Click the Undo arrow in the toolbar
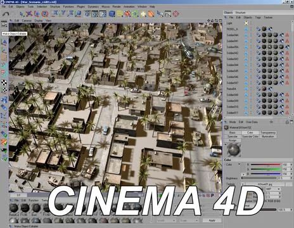The image size is (294, 228). [x=6, y=14]
